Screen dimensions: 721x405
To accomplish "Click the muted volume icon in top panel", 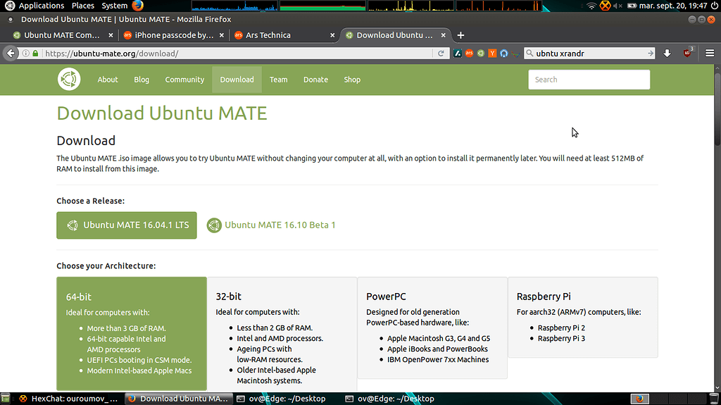I will tap(618, 6).
